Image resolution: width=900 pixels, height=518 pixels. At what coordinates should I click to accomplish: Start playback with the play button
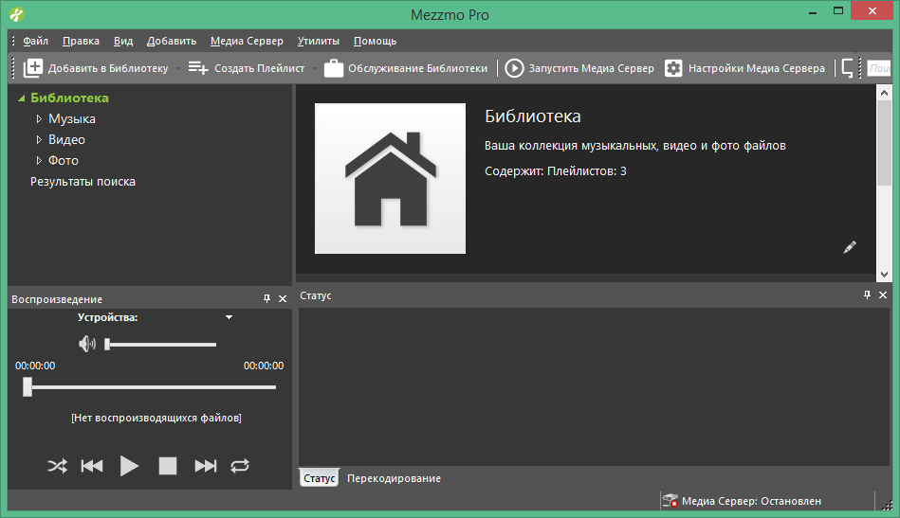(129, 466)
